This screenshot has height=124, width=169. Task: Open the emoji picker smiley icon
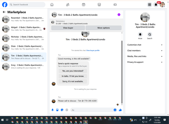115,110
